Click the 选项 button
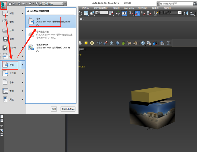 pos(54,109)
